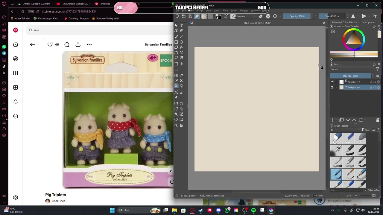383x215 pixels.
Task: Open the Filter menu in Krita
Action: [x=226, y=10]
